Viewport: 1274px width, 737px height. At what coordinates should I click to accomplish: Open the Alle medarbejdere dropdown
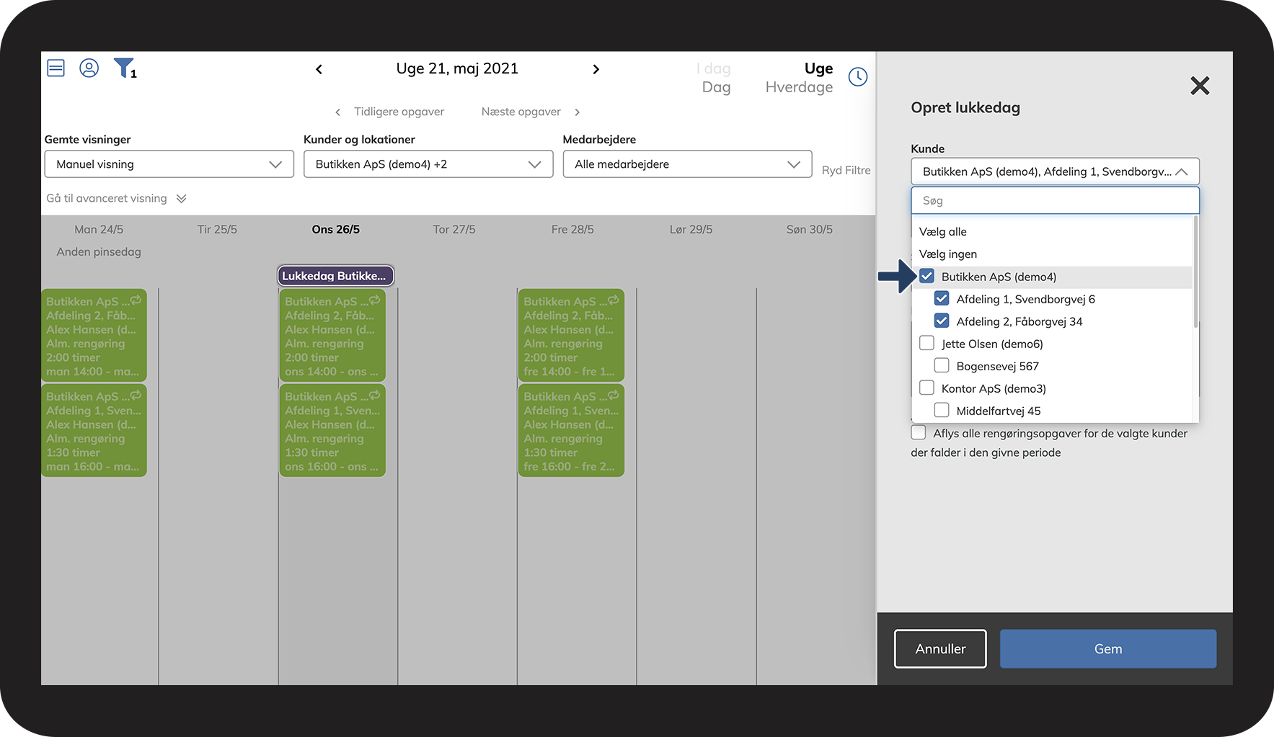pos(686,164)
